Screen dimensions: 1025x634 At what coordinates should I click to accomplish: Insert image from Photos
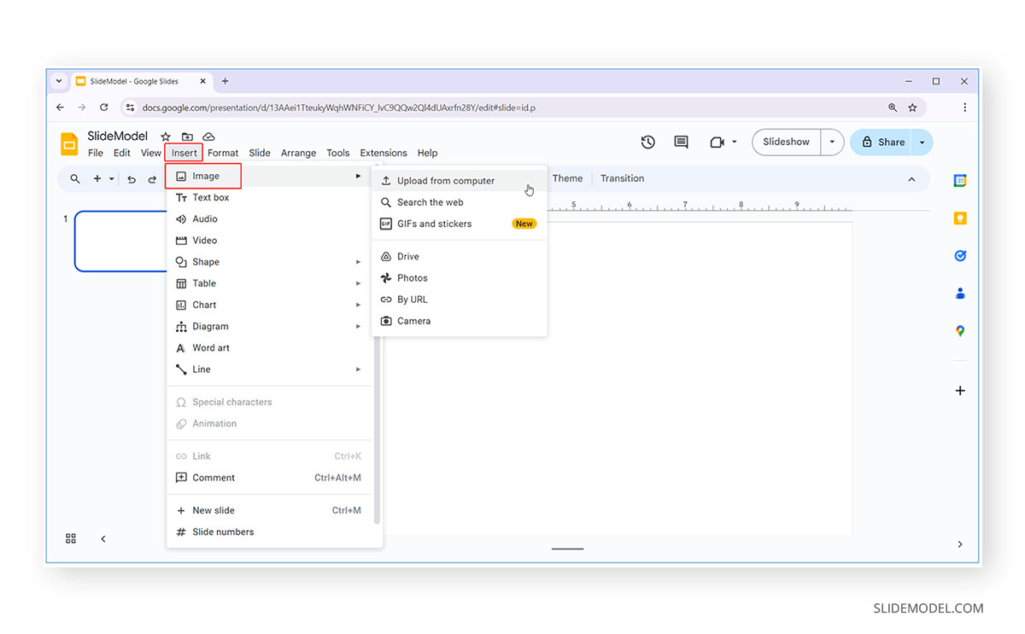[x=460, y=278]
